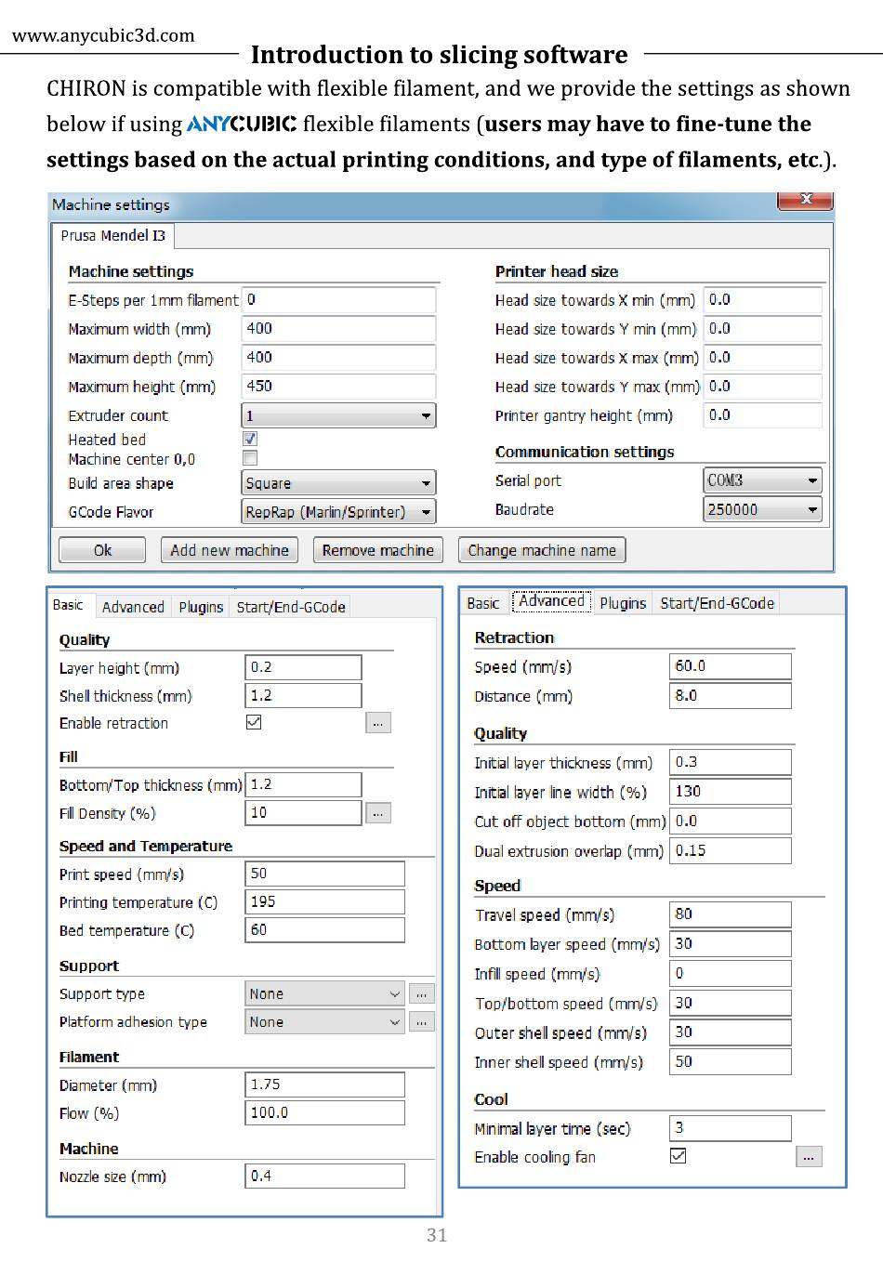
Task: Click the Bed temperature field
Action: (x=325, y=930)
